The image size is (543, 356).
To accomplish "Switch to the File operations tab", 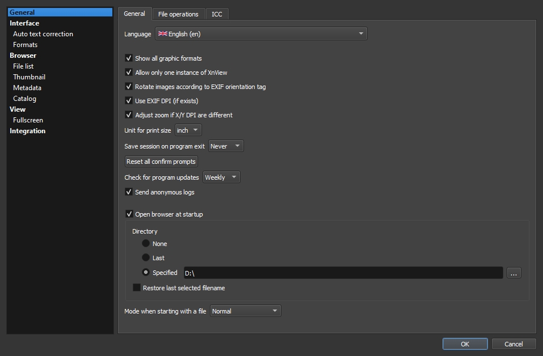I will click(178, 14).
